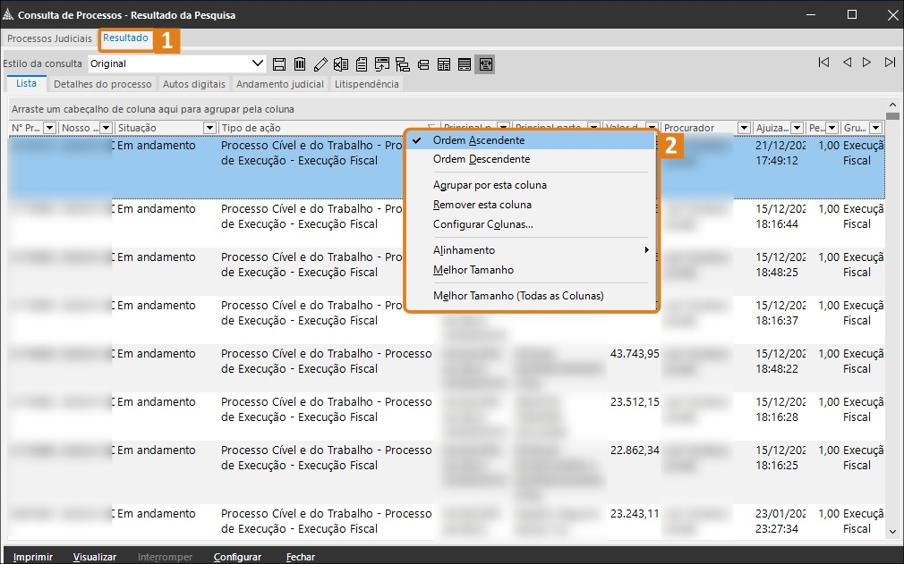Select the row with time 18:16:44
The height and width of the screenshot is (564, 904).
click(x=447, y=223)
